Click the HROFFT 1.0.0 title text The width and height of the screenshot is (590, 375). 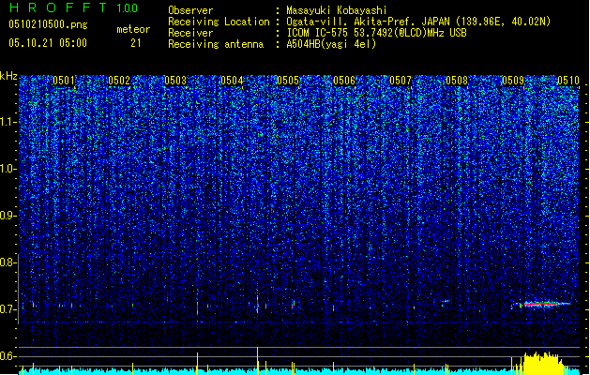click(x=73, y=7)
